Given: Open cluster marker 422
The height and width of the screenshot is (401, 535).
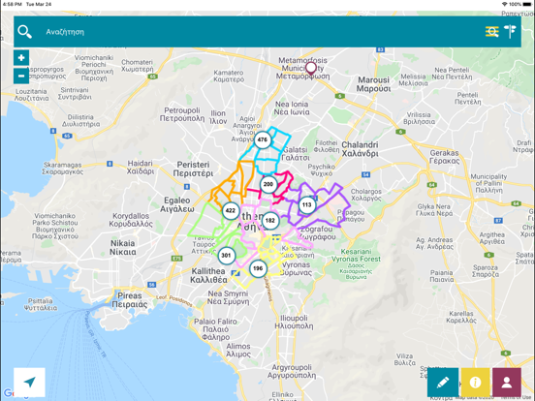Looking at the screenshot, I should point(231,210).
